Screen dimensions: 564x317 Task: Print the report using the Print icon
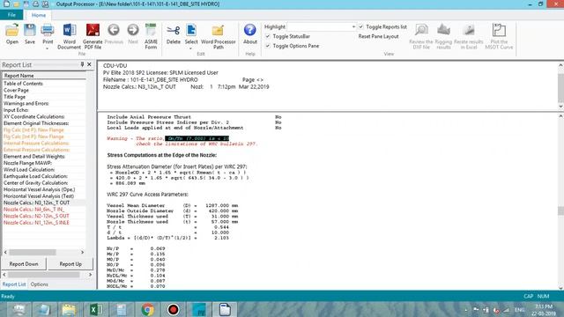pyautogui.click(x=48, y=33)
